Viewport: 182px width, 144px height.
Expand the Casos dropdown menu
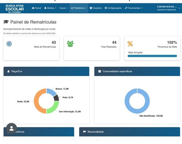[63, 8]
